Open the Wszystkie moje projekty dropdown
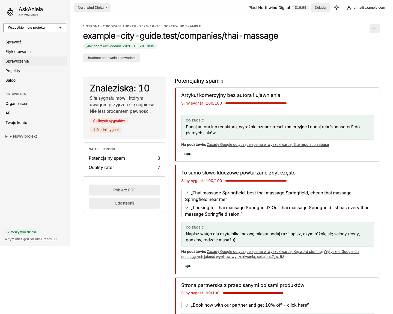Image resolution: width=393 pixels, height=314 pixels. coord(35,28)
